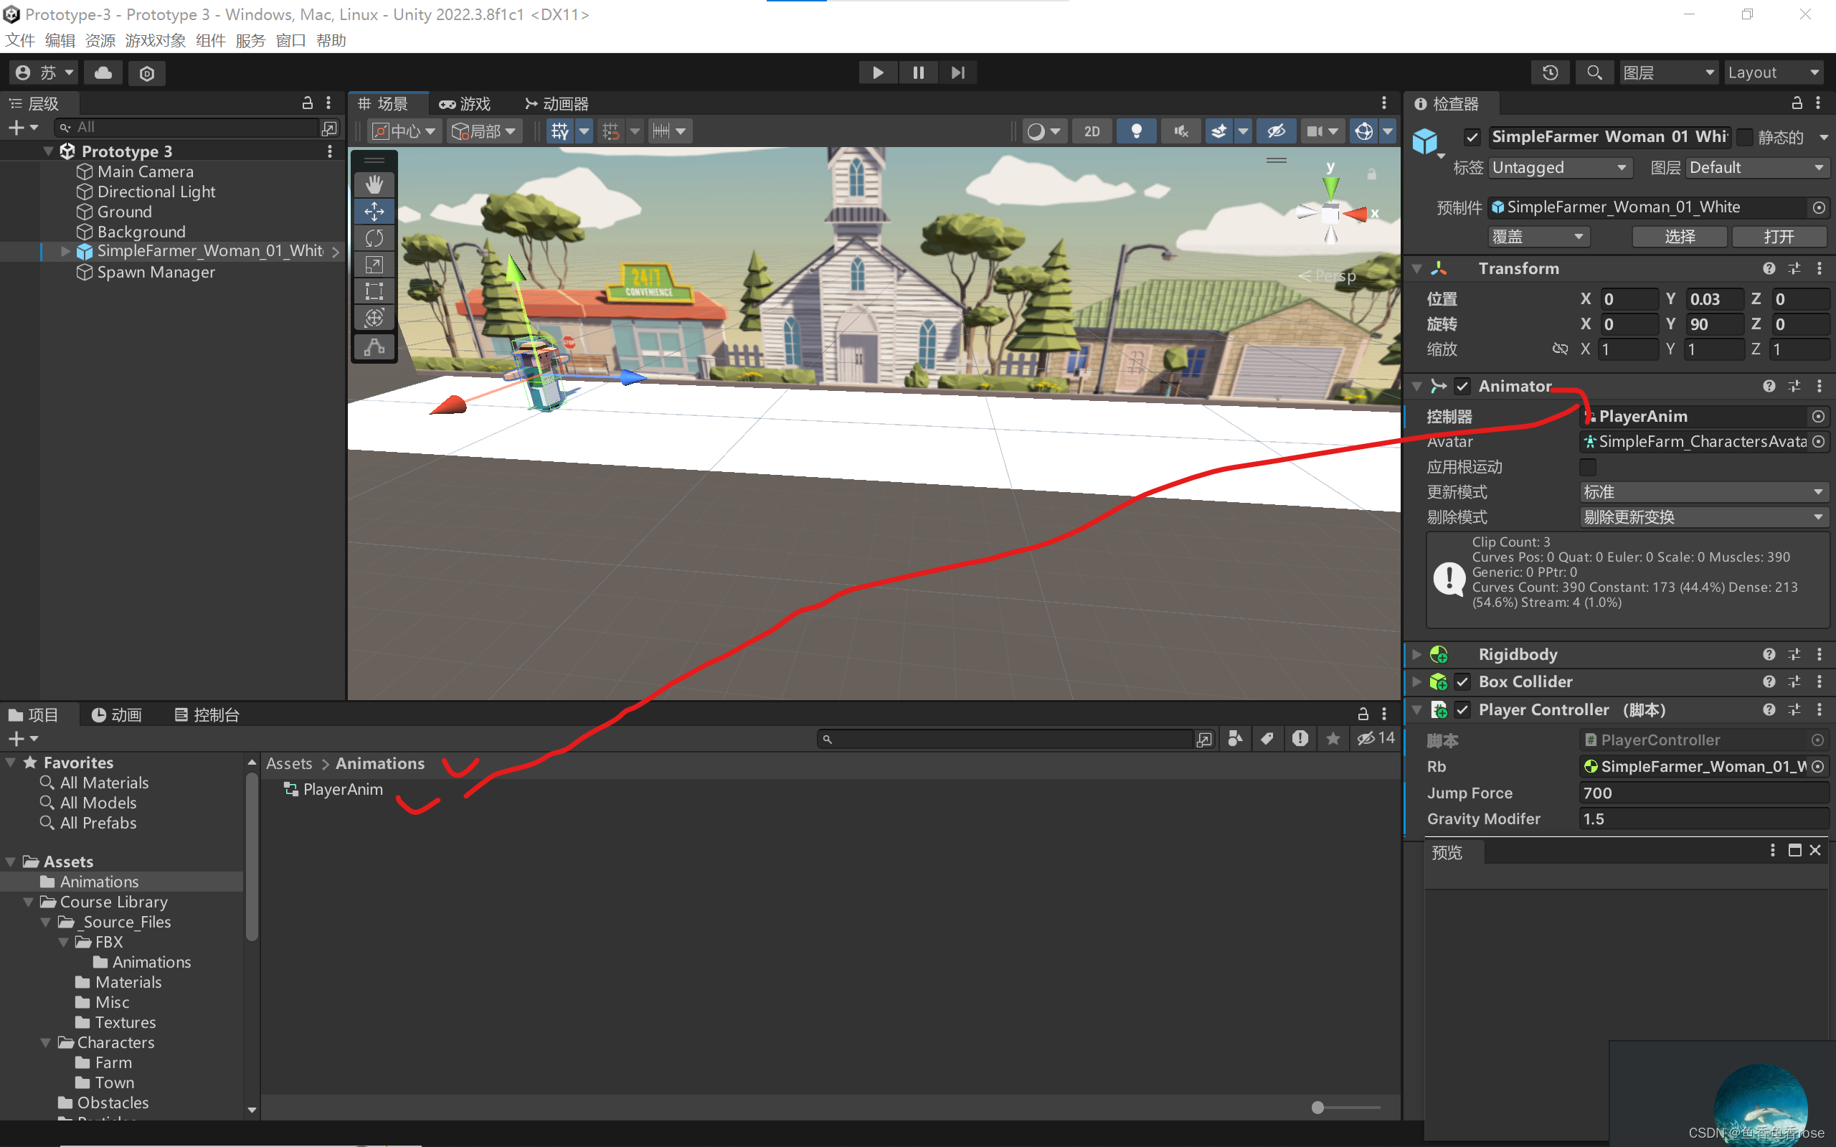Open the Untagged tag dropdown
The image size is (1836, 1147).
[x=1558, y=168]
